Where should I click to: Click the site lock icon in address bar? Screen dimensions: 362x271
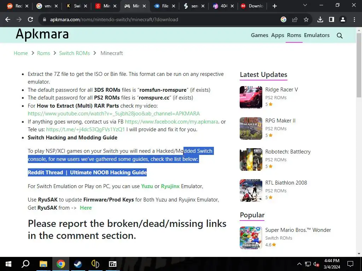45,20
